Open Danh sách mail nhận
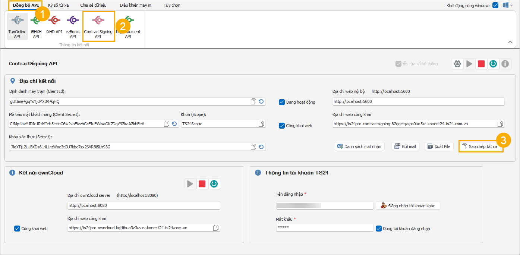Image resolution: width=520 pixels, height=255 pixels. click(359, 147)
